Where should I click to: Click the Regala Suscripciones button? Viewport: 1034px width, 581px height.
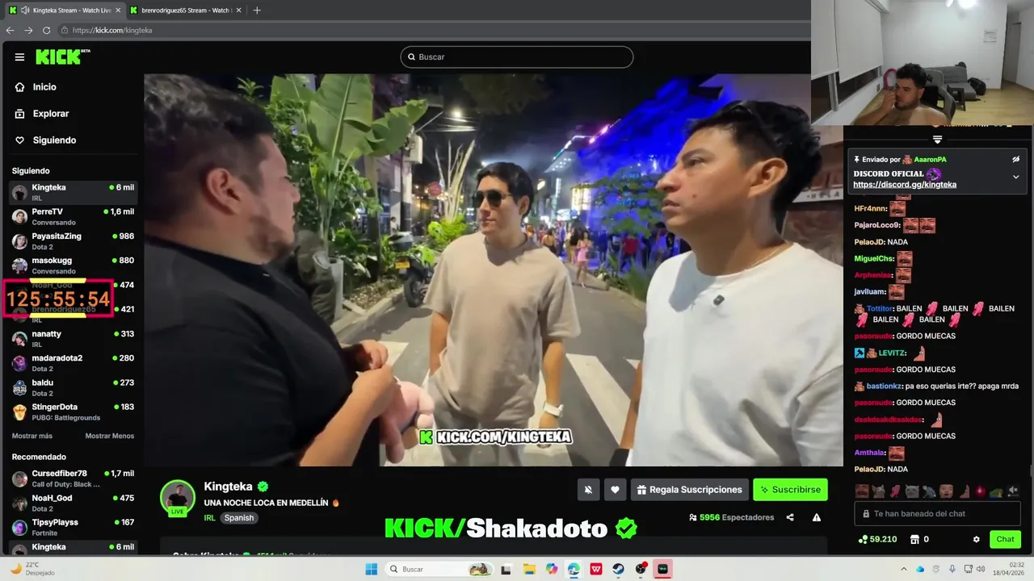point(689,490)
